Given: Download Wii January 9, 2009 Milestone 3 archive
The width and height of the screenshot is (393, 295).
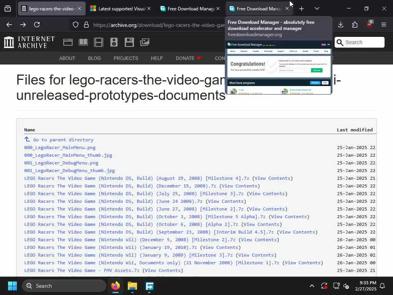Looking at the screenshot, I should (x=128, y=255).
